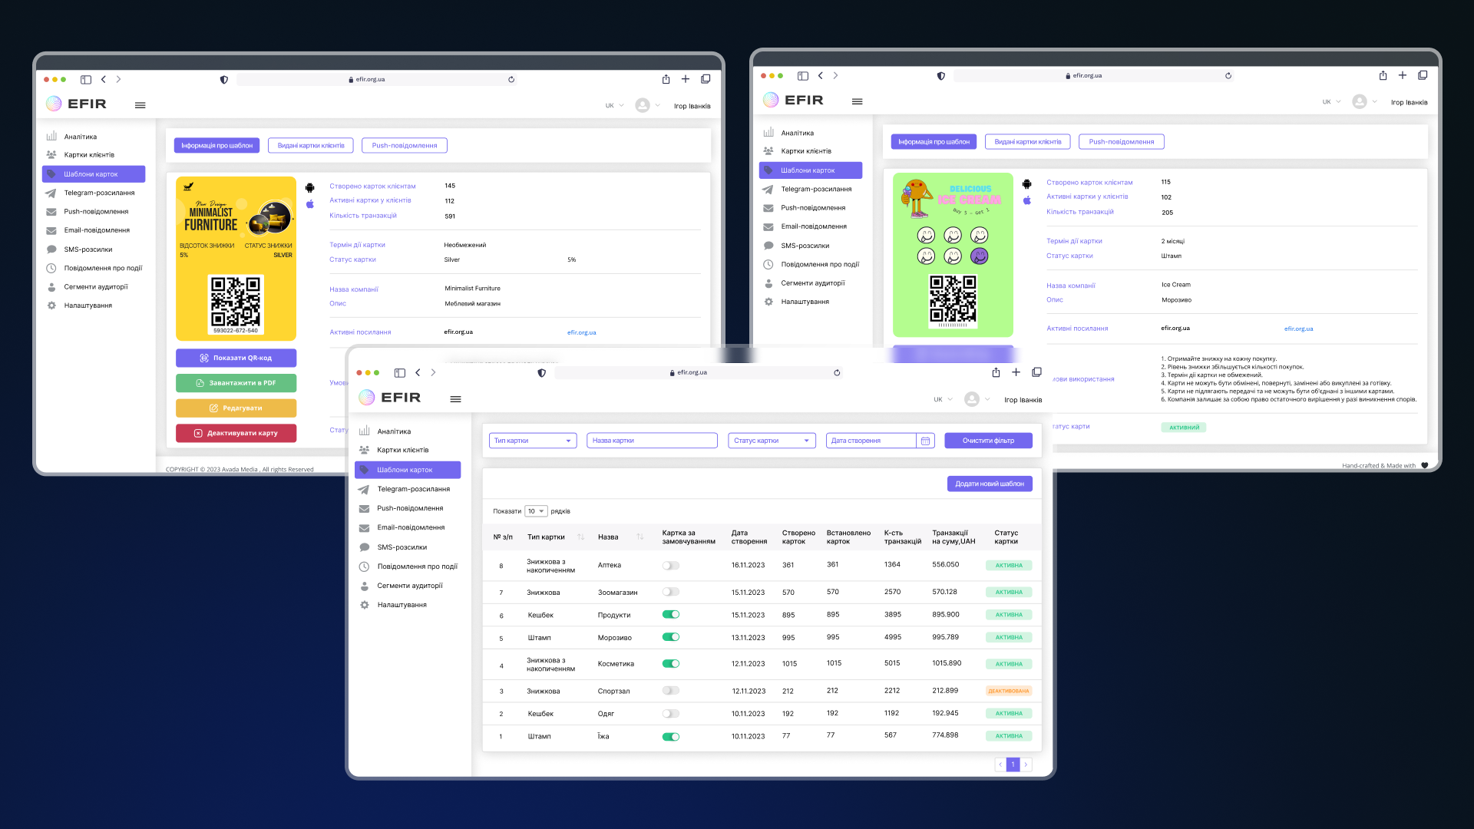Click Apple icon beside ice cream card
This screenshot has height=829, width=1474.
tap(1026, 200)
